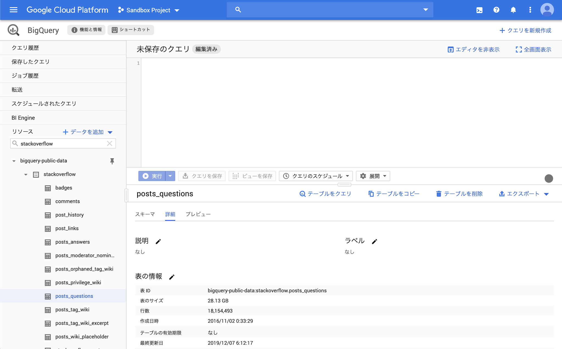Click テーブルをクエリ query table link
Viewport: 562px width, 349px height.
pos(325,194)
